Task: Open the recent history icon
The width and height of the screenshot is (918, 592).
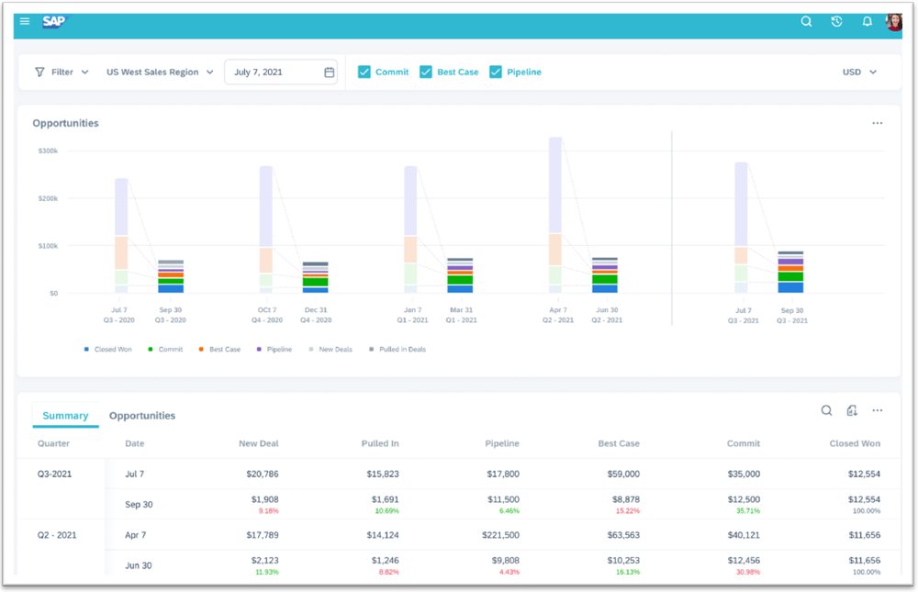Action: 836,22
